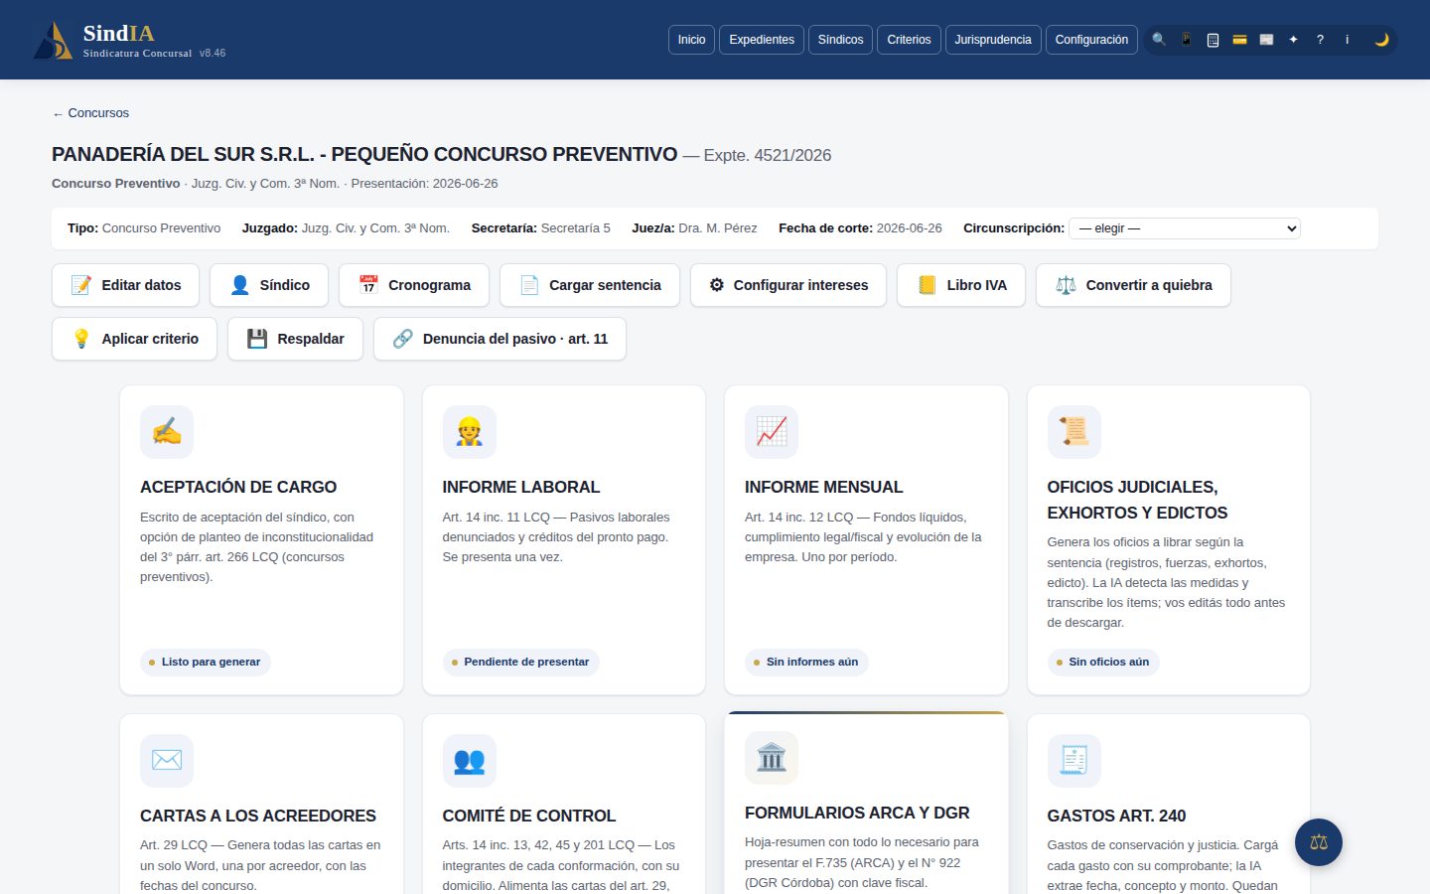Click Cargar sentencia

tap(590, 285)
